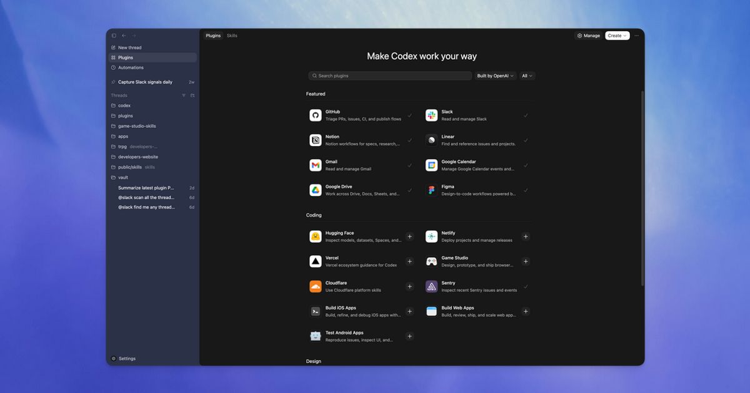Click the new folder icon beside Threads

tap(192, 95)
